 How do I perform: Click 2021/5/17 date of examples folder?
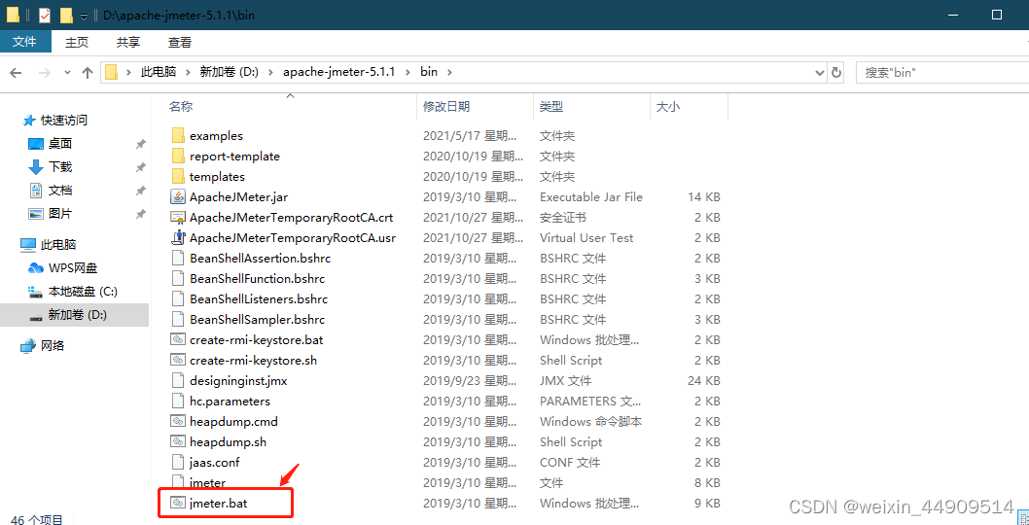[x=469, y=136]
